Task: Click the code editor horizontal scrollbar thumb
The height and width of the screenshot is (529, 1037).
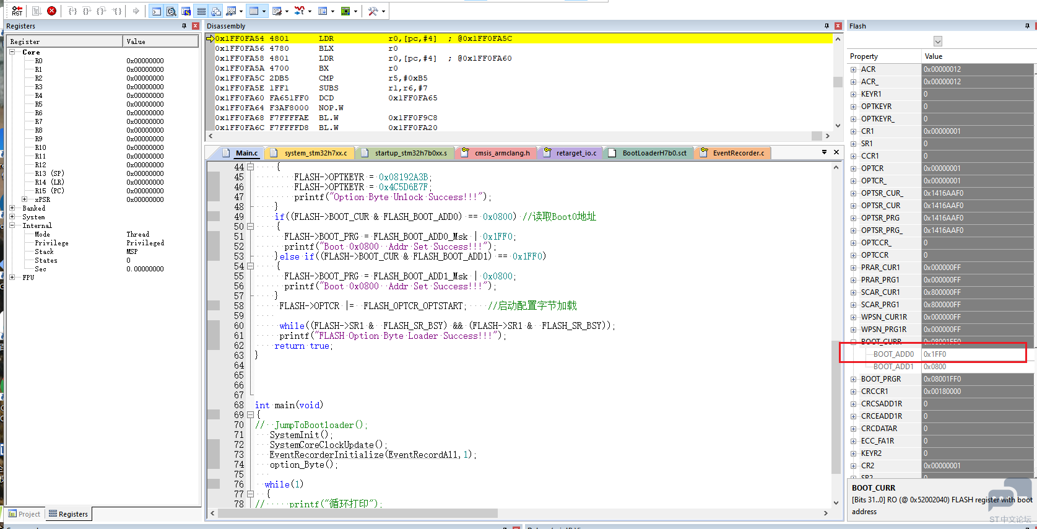Action: [x=357, y=513]
